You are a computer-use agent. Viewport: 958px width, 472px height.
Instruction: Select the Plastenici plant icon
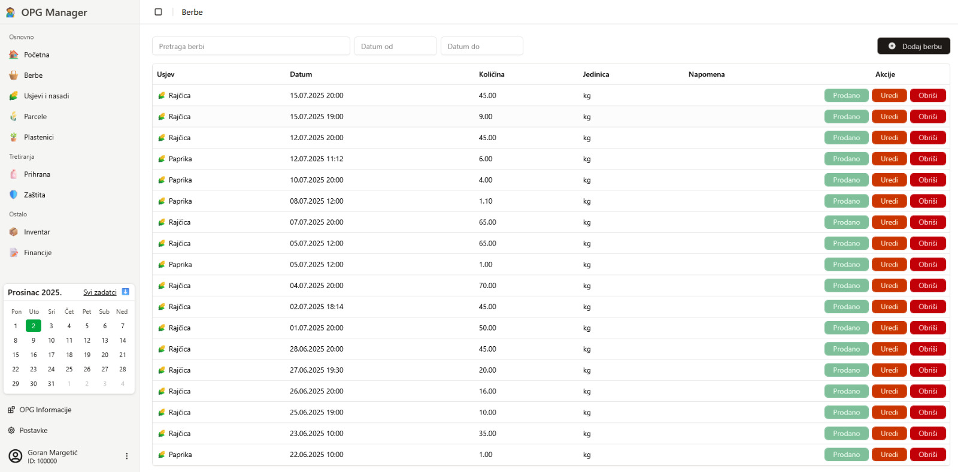pos(14,137)
